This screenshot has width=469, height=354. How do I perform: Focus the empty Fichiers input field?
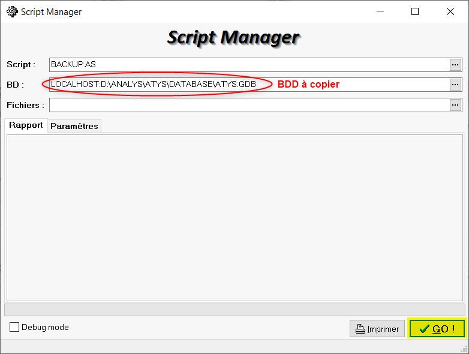tap(249, 105)
